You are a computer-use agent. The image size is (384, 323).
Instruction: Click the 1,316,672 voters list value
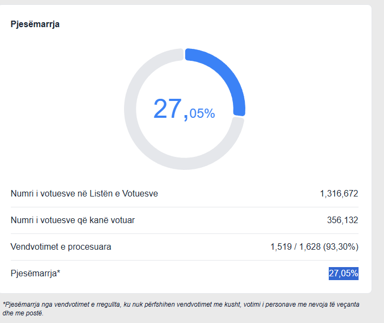[339, 193]
